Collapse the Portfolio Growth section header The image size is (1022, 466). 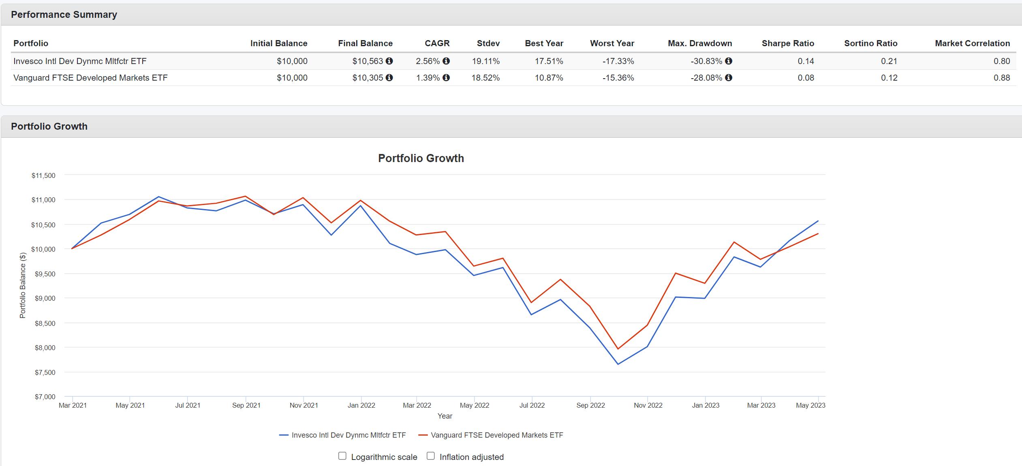pos(49,126)
